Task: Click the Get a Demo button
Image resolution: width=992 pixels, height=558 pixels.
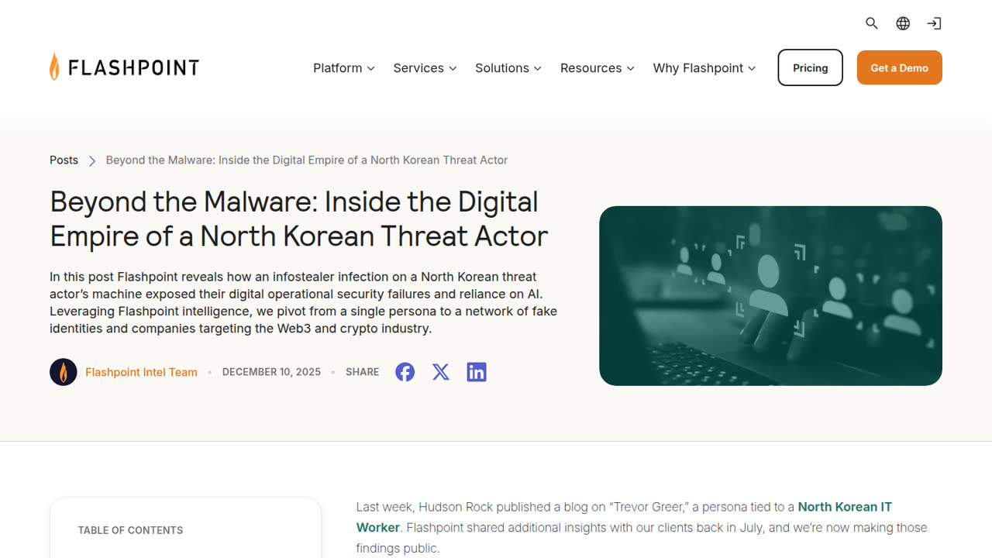Action: (x=899, y=67)
